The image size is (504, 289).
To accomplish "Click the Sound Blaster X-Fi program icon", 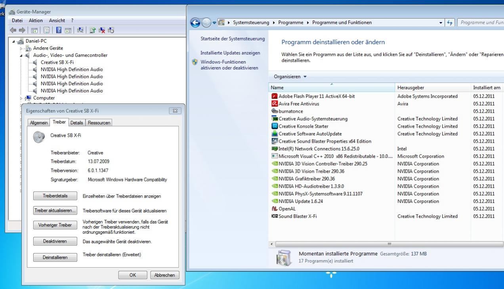I will (274, 216).
